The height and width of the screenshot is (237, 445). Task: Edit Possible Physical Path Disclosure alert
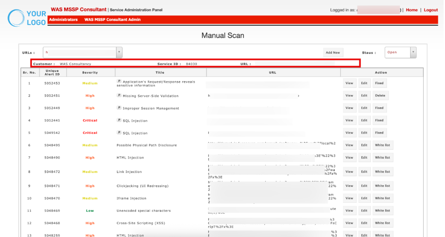click(x=364, y=145)
